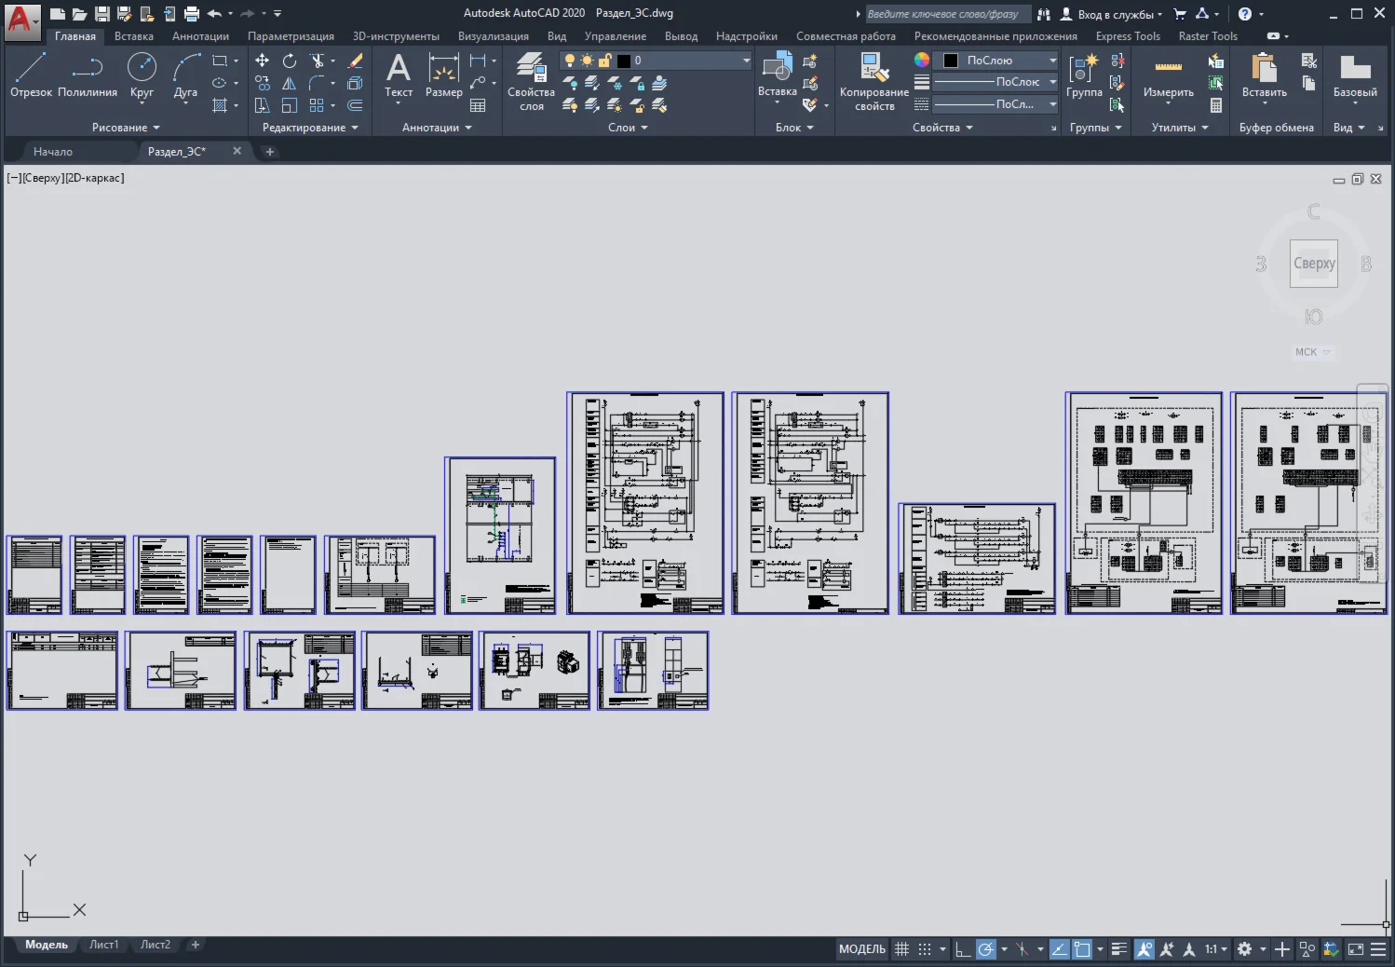
Task: Toggle isometric drafting in status bar
Action: 1022,949
